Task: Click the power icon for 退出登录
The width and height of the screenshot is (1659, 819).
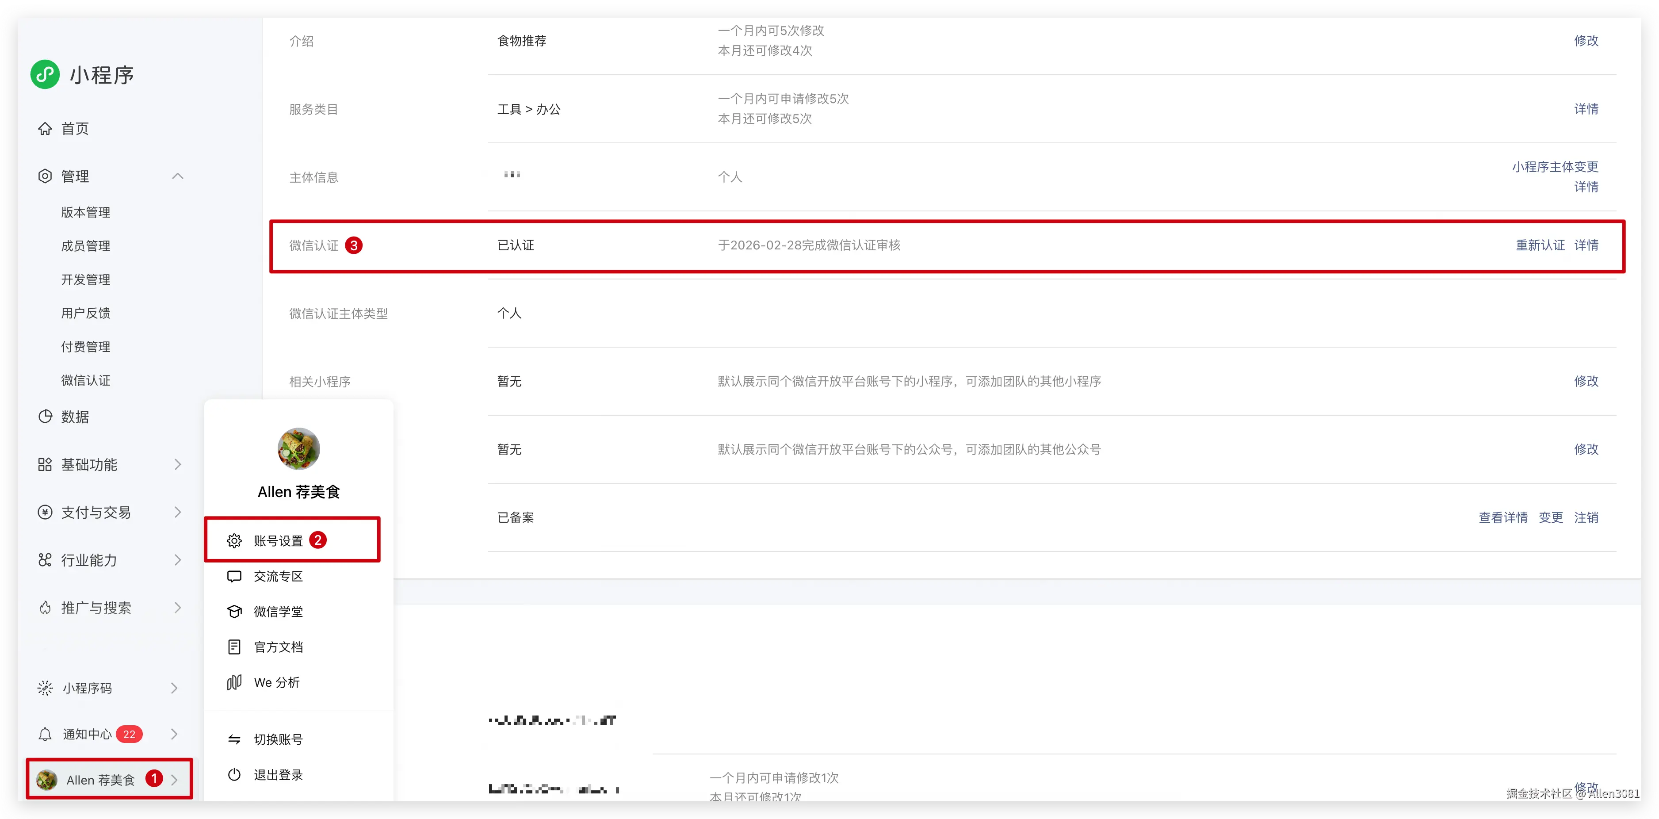Action: [x=234, y=775]
